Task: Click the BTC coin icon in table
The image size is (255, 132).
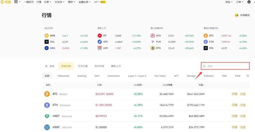Action: pos(47,94)
